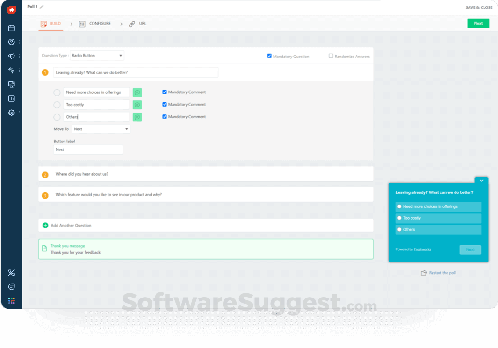This screenshot has height=348, width=498.
Task: Open the bar chart reports icon in sidebar
Action: (12, 99)
